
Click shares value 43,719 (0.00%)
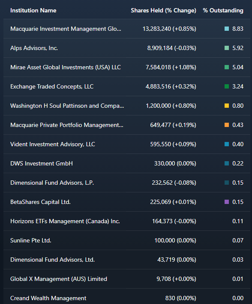(177, 260)
